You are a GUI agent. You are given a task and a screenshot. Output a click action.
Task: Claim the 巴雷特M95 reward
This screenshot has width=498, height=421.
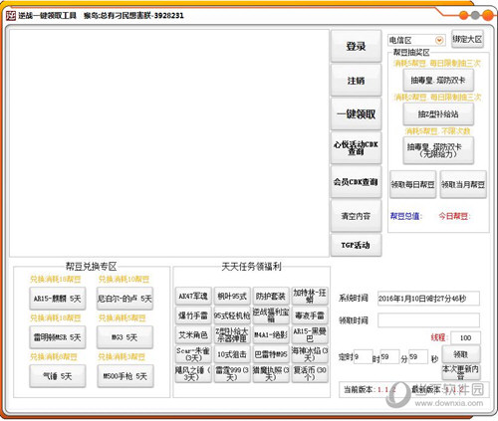click(x=271, y=354)
